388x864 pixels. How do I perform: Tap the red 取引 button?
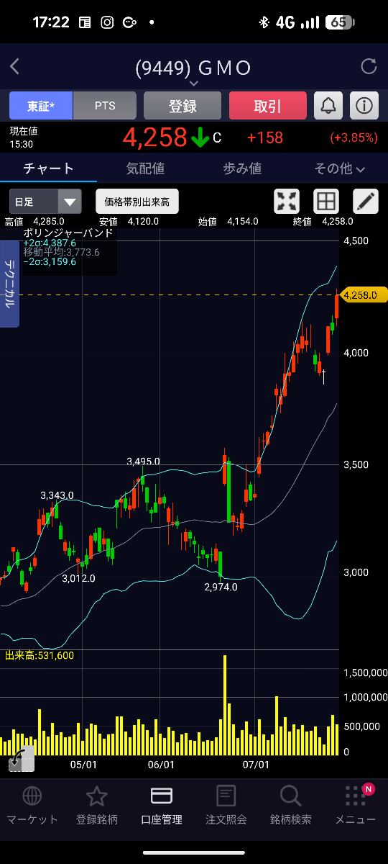click(268, 106)
